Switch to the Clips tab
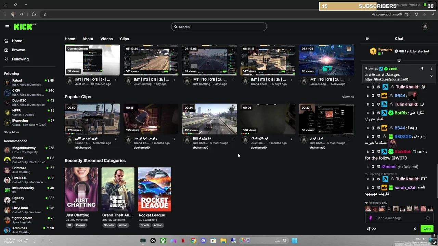Screen dimensions: 438x246 pyautogui.click(x=124, y=39)
